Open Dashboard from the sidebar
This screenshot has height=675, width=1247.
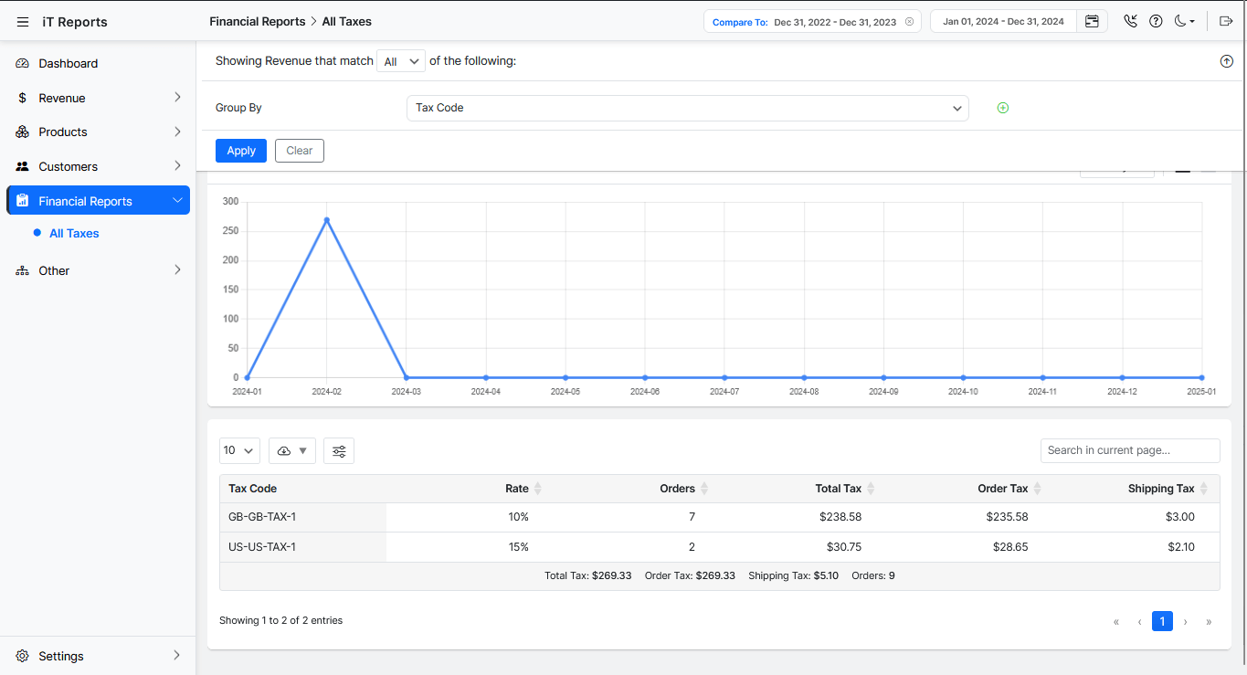(x=68, y=63)
